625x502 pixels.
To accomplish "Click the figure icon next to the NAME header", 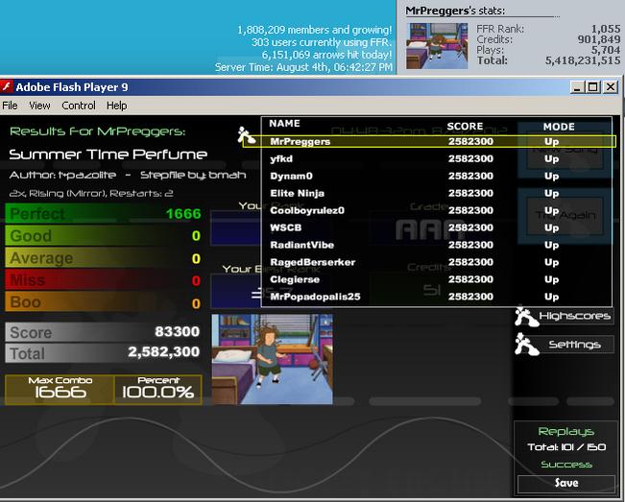I will tap(247, 135).
